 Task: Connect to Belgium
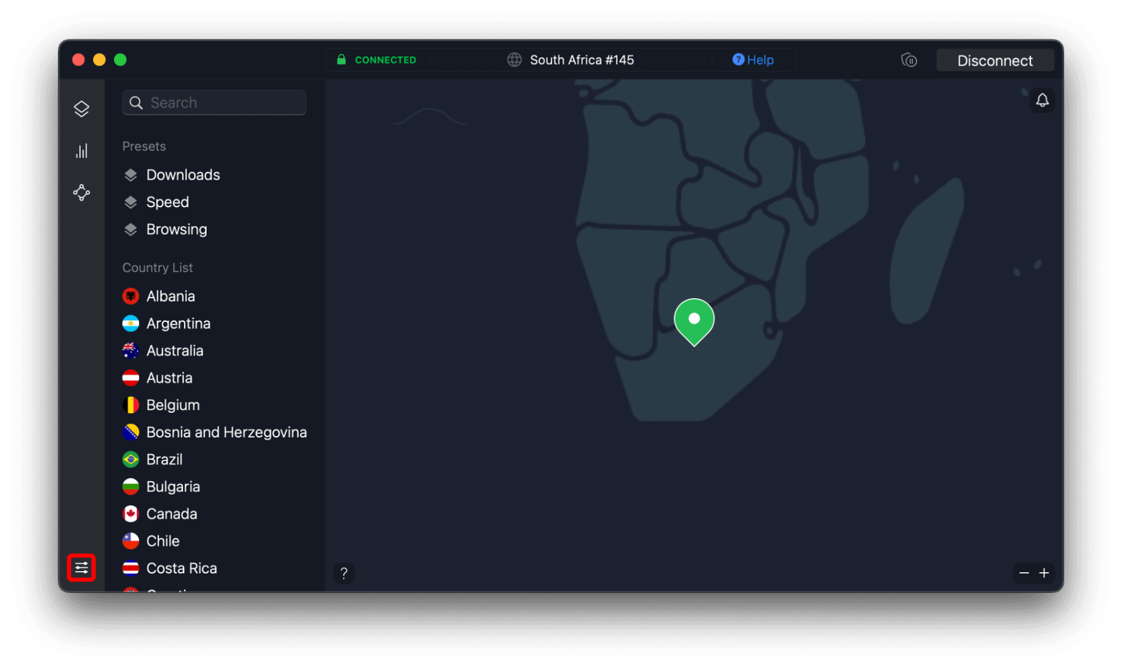coord(173,405)
